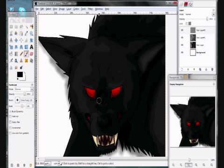
Task: Adjust the layer Opacity slider
Action: pos(197,19)
